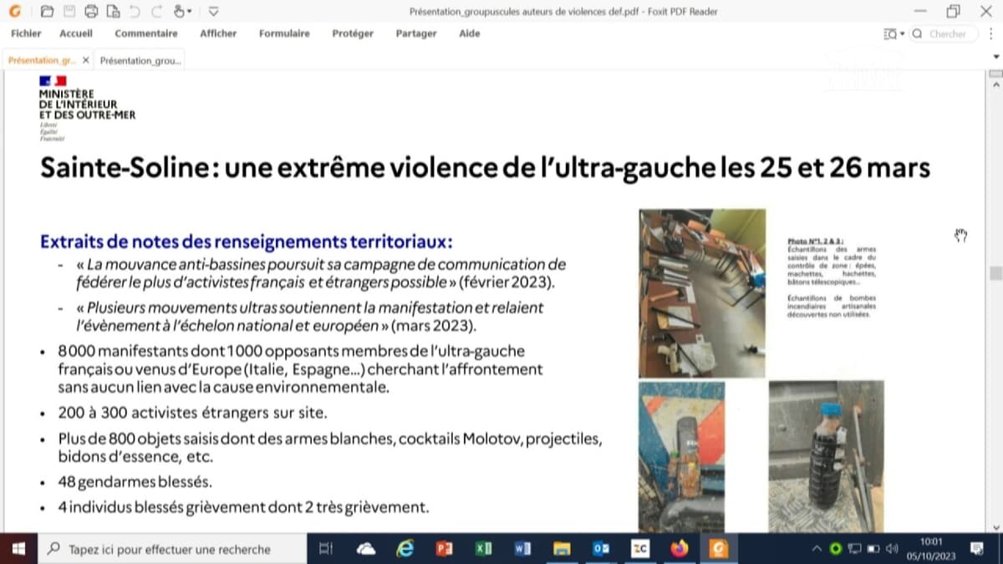Open the Commentaire menu
The width and height of the screenshot is (1003, 564).
[x=146, y=33]
